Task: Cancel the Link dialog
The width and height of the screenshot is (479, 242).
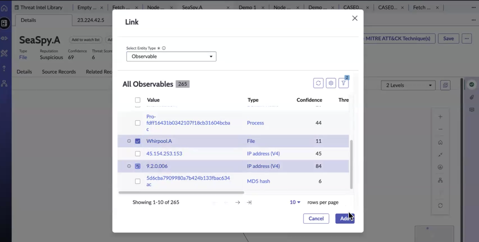Action: (316, 219)
